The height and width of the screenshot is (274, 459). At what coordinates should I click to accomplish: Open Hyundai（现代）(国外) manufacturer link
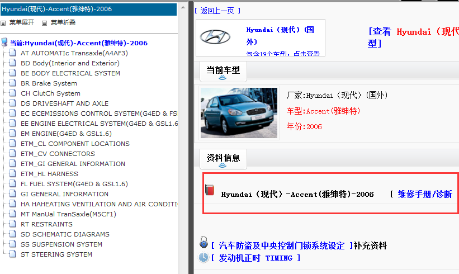pos(280,36)
